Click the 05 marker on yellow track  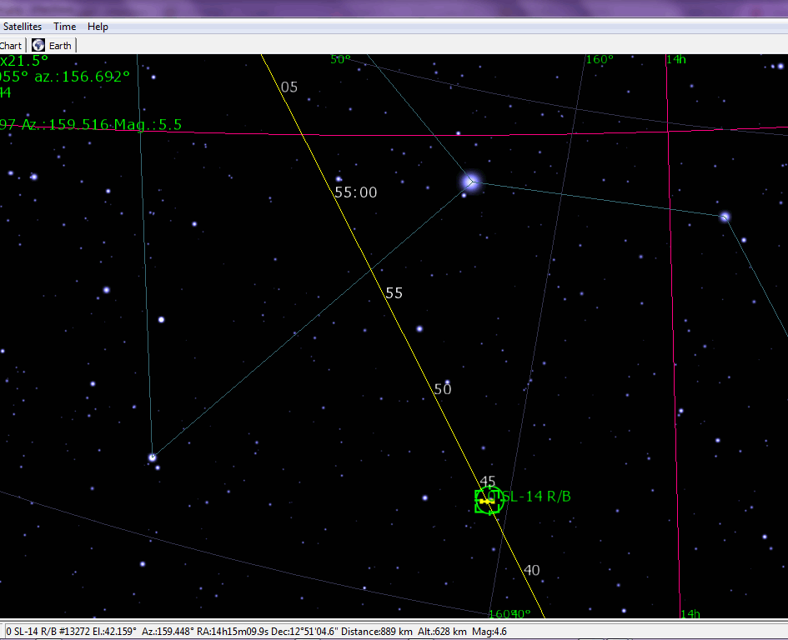tap(289, 87)
